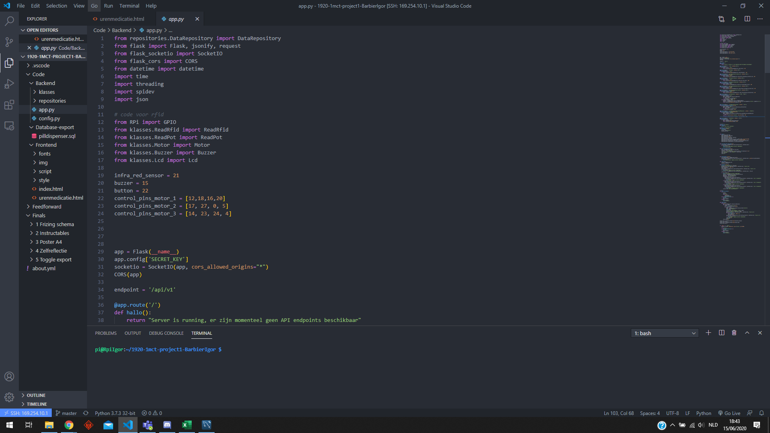This screenshot has height=433, width=770.
Task: Expand the Feedforward folder
Action: point(53,206)
